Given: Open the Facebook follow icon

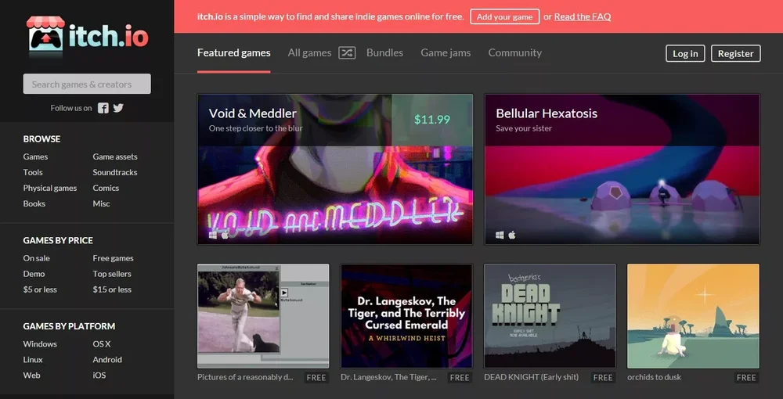Looking at the screenshot, I should 103,108.
